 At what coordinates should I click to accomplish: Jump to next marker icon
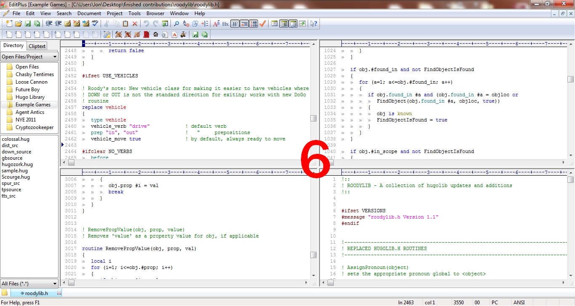pos(86,24)
